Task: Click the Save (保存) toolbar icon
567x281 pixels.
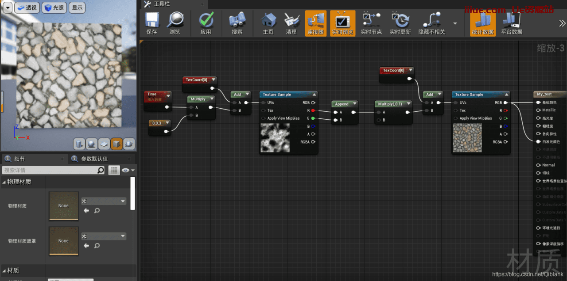Action: (x=151, y=23)
